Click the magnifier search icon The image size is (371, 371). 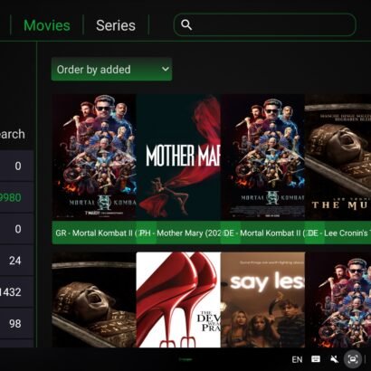[186, 24]
